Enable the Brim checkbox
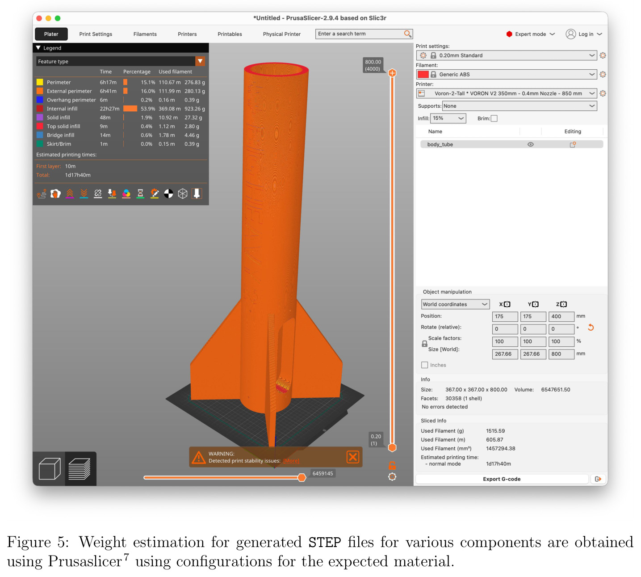Viewport: 641px width, 577px height. (x=494, y=118)
